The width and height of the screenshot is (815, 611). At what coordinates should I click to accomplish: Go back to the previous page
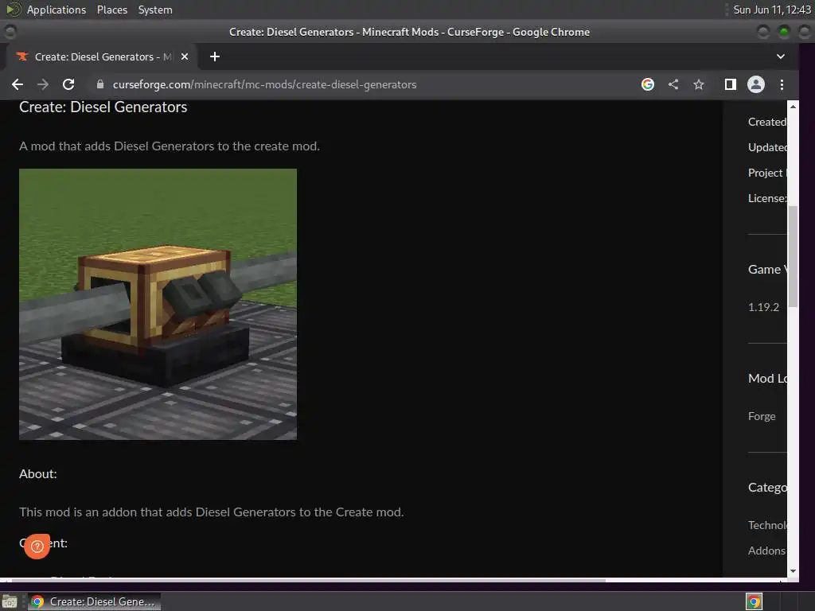18,84
